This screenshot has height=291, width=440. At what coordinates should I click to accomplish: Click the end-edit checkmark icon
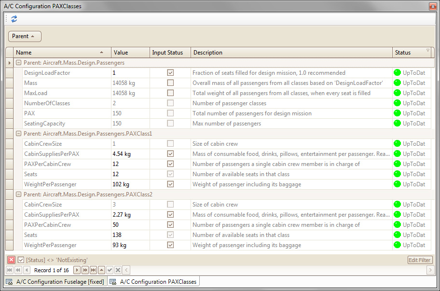pos(110,270)
